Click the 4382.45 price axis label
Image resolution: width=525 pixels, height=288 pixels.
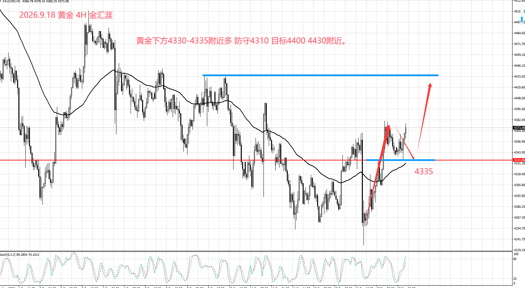(x=519, y=120)
